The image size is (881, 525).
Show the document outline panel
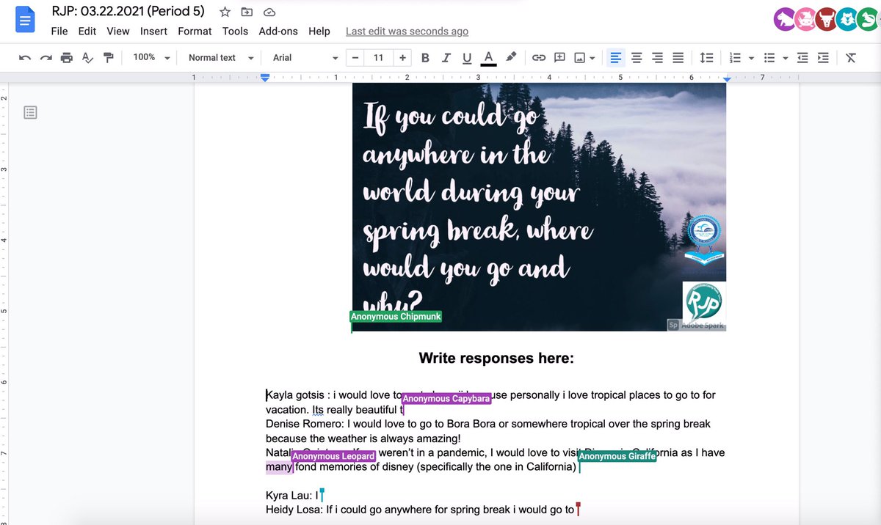(30, 112)
